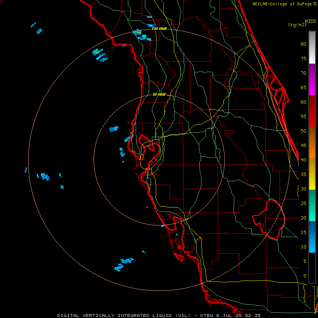Click the NIDS label above the scale
The width and height of the screenshot is (318, 318).
[310, 21]
